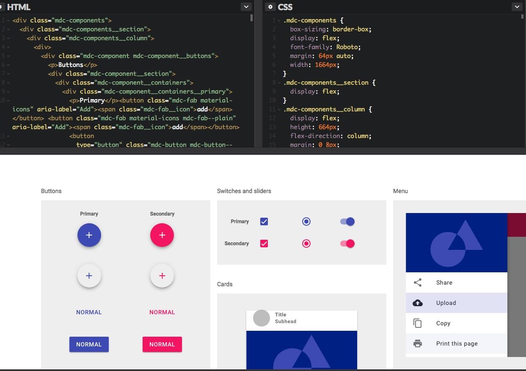
Task: Click the secondary pink FAB add button
Action: 162,235
